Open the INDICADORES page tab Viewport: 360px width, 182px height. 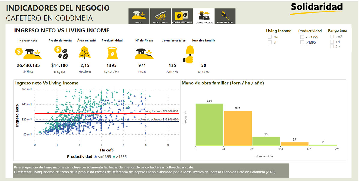coord(160,15)
